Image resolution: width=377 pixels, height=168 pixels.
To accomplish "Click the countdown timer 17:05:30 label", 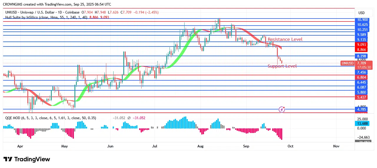I will [364, 67].
